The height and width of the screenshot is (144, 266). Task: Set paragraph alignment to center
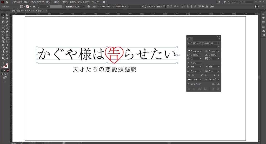point(168,6)
